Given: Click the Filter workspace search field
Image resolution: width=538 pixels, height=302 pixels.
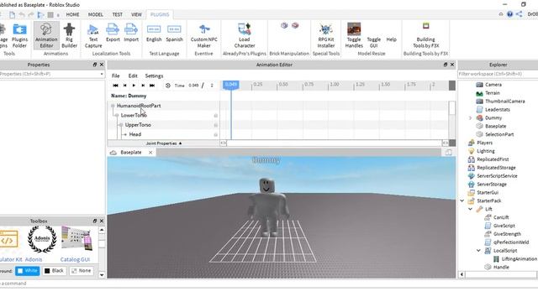Looking at the screenshot, I should [x=498, y=74].
